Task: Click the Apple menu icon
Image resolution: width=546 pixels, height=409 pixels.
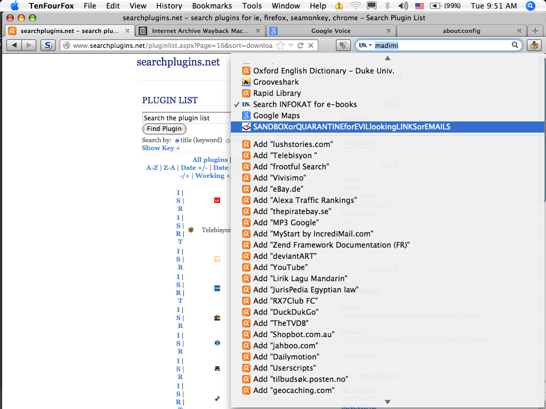Action: [x=14, y=6]
